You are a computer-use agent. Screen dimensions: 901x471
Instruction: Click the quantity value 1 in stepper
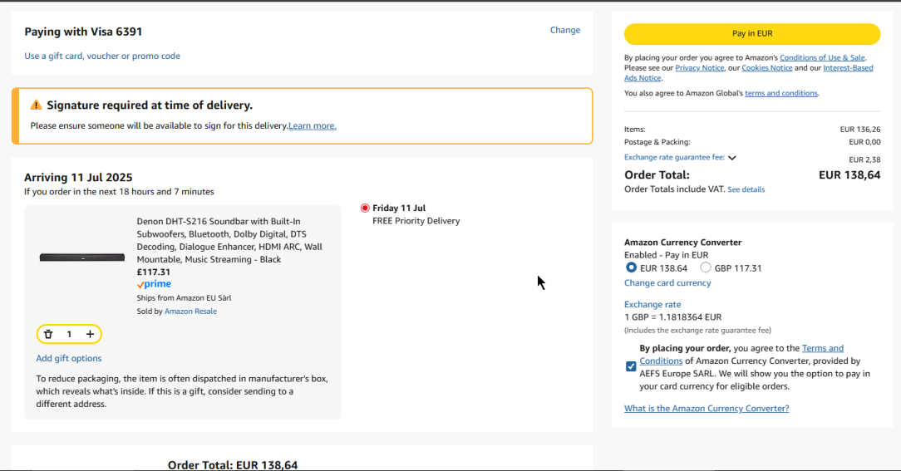(69, 334)
